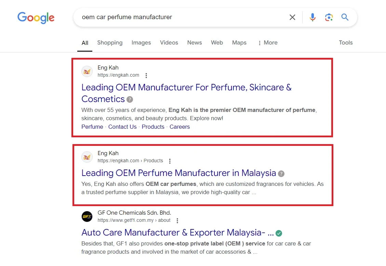Open the Maps results tab
This screenshot has height=266, width=386.
[239, 43]
